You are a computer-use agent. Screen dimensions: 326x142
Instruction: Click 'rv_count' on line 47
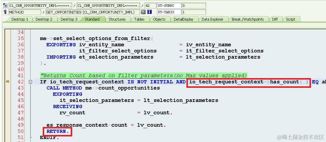pos(72,113)
